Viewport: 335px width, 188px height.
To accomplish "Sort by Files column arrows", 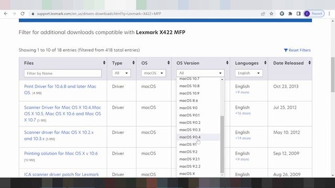I will point(104,63).
